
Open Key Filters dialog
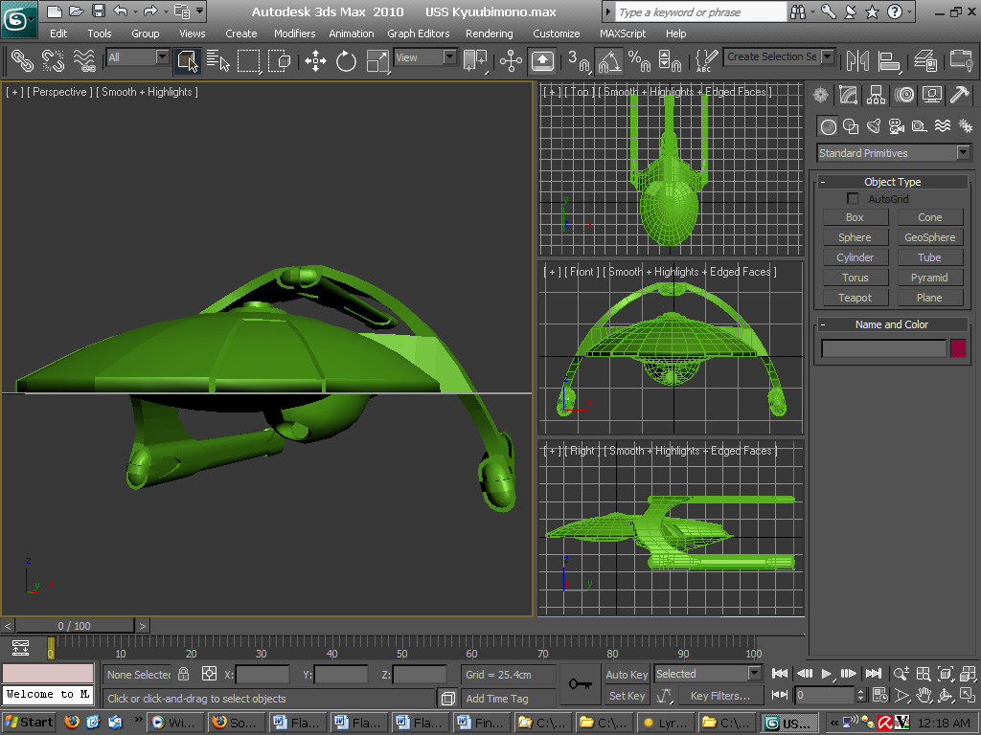pyautogui.click(x=720, y=696)
